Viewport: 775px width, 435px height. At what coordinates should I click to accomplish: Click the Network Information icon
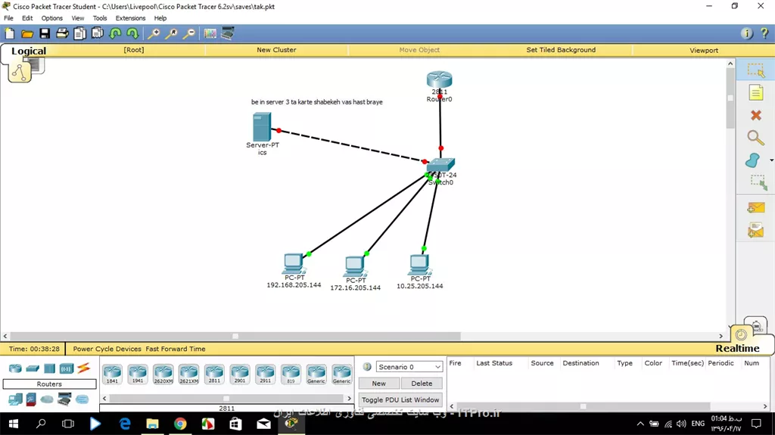point(747,33)
